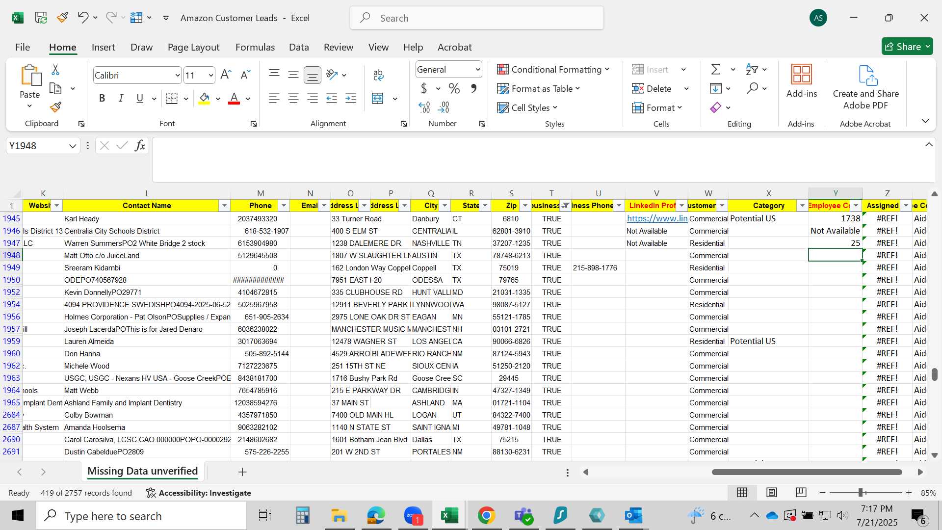This screenshot has height=530, width=942.
Task: Click the yellow Fill Color swatch
Action: pos(205,99)
